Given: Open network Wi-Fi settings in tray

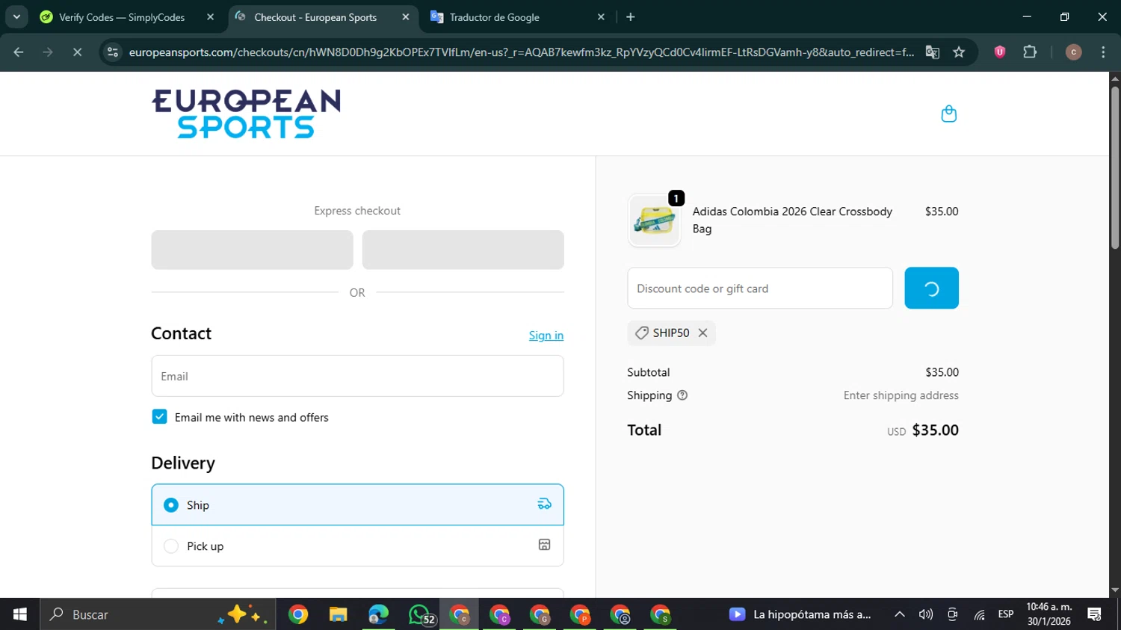Looking at the screenshot, I should 979,614.
